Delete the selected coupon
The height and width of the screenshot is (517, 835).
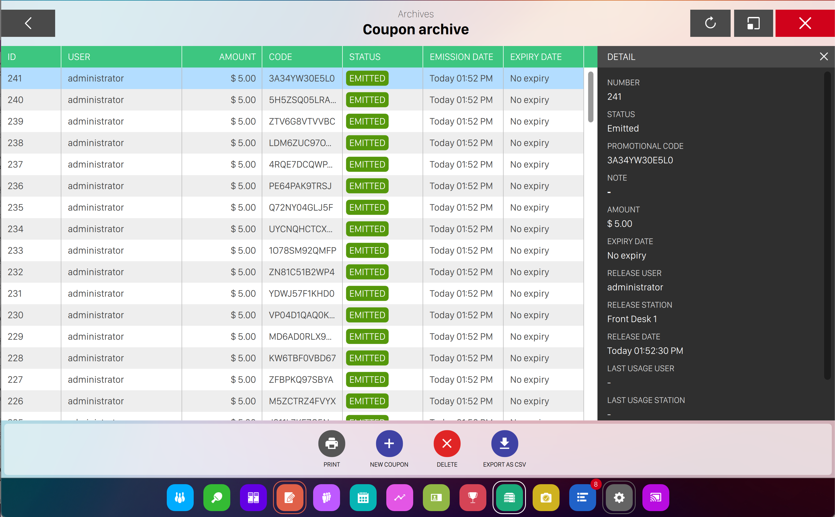click(x=447, y=444)
